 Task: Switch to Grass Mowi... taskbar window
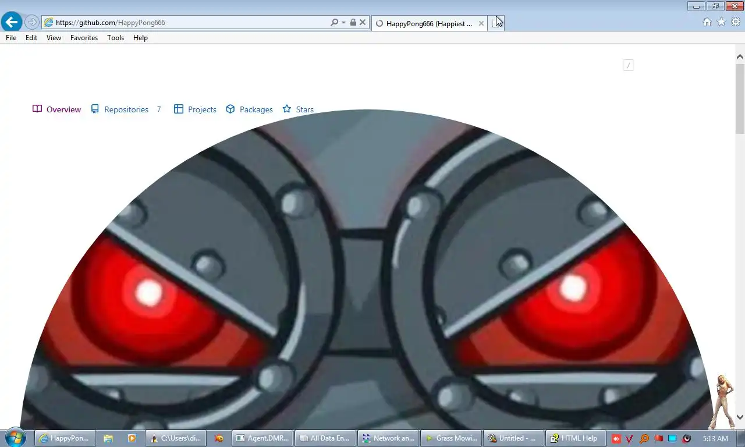tap(450, 438)
